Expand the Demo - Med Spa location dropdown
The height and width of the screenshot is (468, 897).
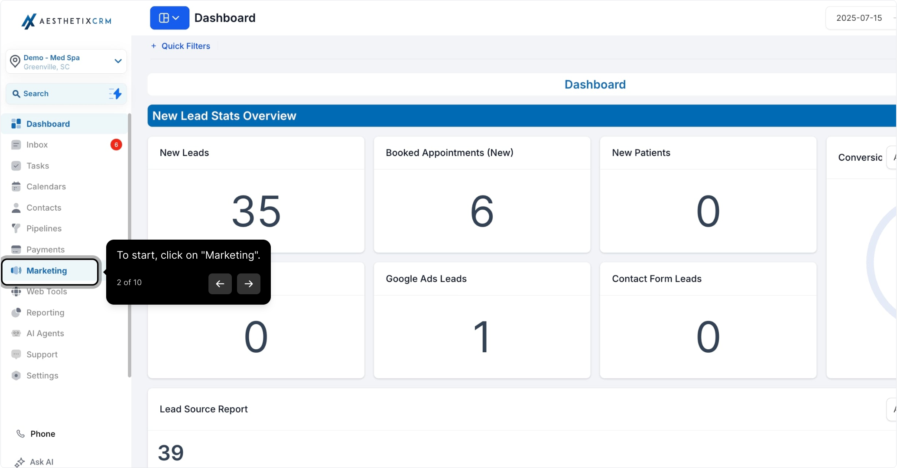click(118, 61)
